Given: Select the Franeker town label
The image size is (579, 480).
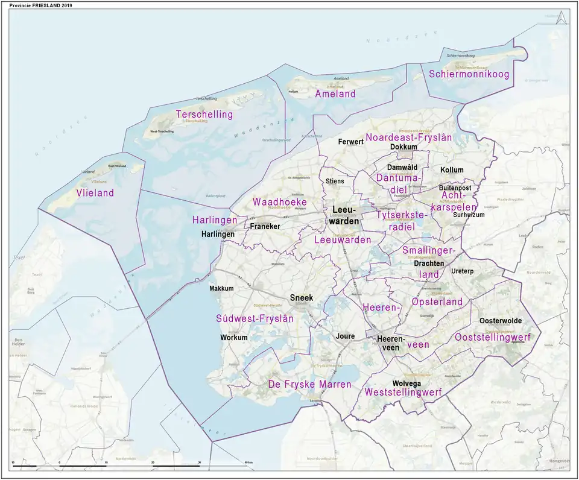Looking at the screenshot, I should click(x=265, y=227).
